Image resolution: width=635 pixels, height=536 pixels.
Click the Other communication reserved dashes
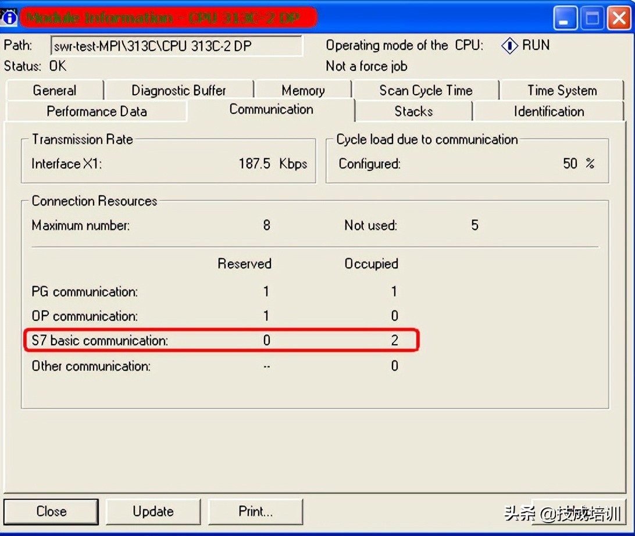coord(266,367)
